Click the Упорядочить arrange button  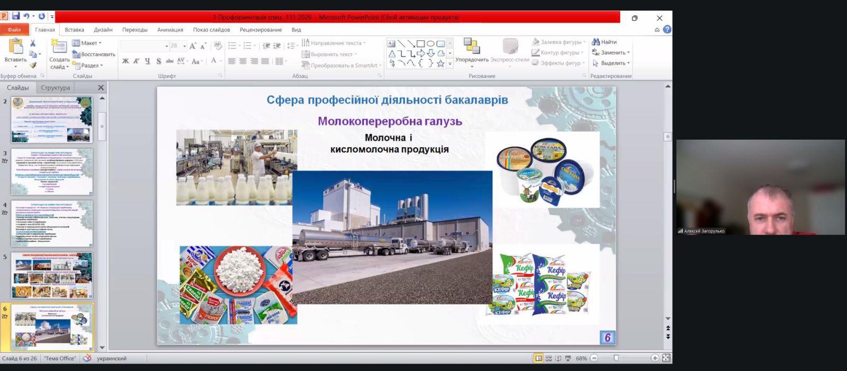472,52
